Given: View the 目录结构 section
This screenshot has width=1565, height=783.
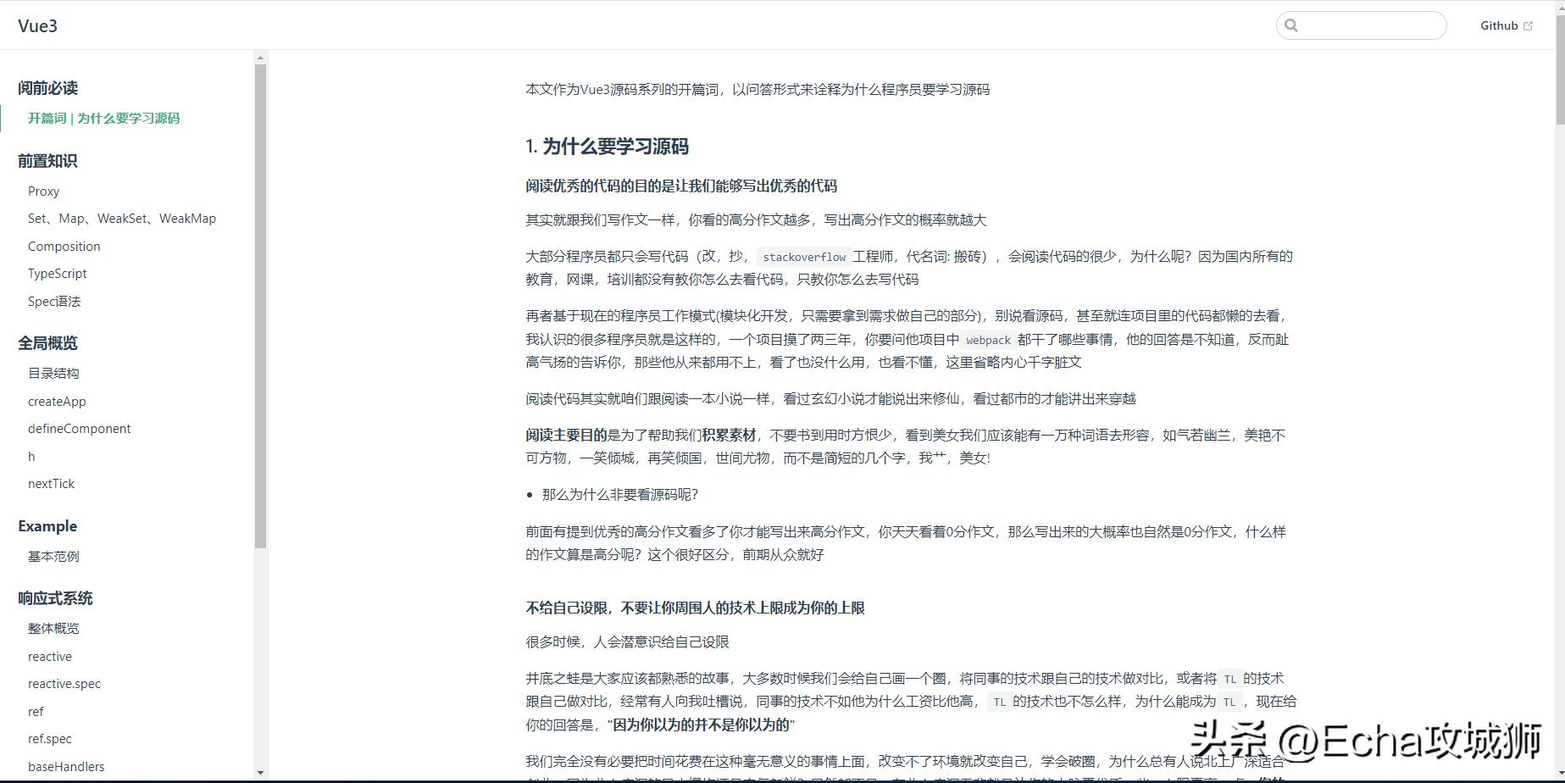Looking at the screenshot, I should coord(53,373).
